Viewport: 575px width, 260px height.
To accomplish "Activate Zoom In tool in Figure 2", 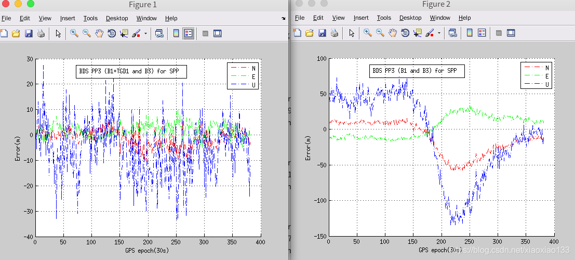I will point(368,33).
